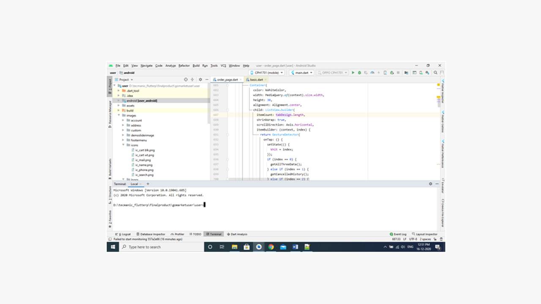541x304 pixels.
Task: Click the locate file target icon in Project panel
Action: [186, 79]
